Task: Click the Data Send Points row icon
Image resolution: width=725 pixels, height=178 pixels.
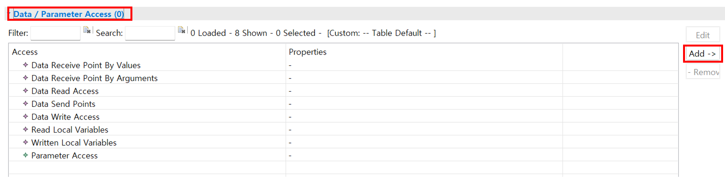Action: point(25,104)
